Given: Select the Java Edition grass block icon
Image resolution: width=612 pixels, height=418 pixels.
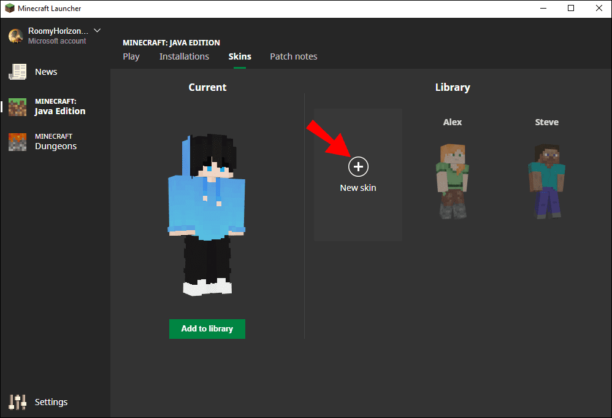Looking at the screenshot, I should click(x=17, y=107).
